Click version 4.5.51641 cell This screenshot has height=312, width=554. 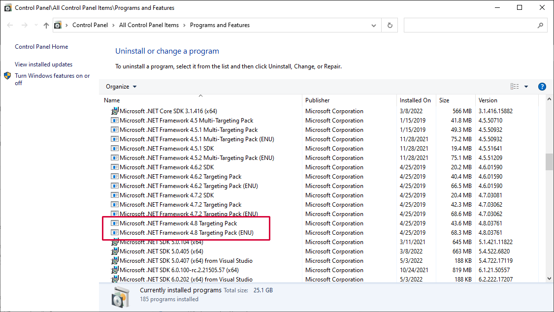tap(490, 148)
